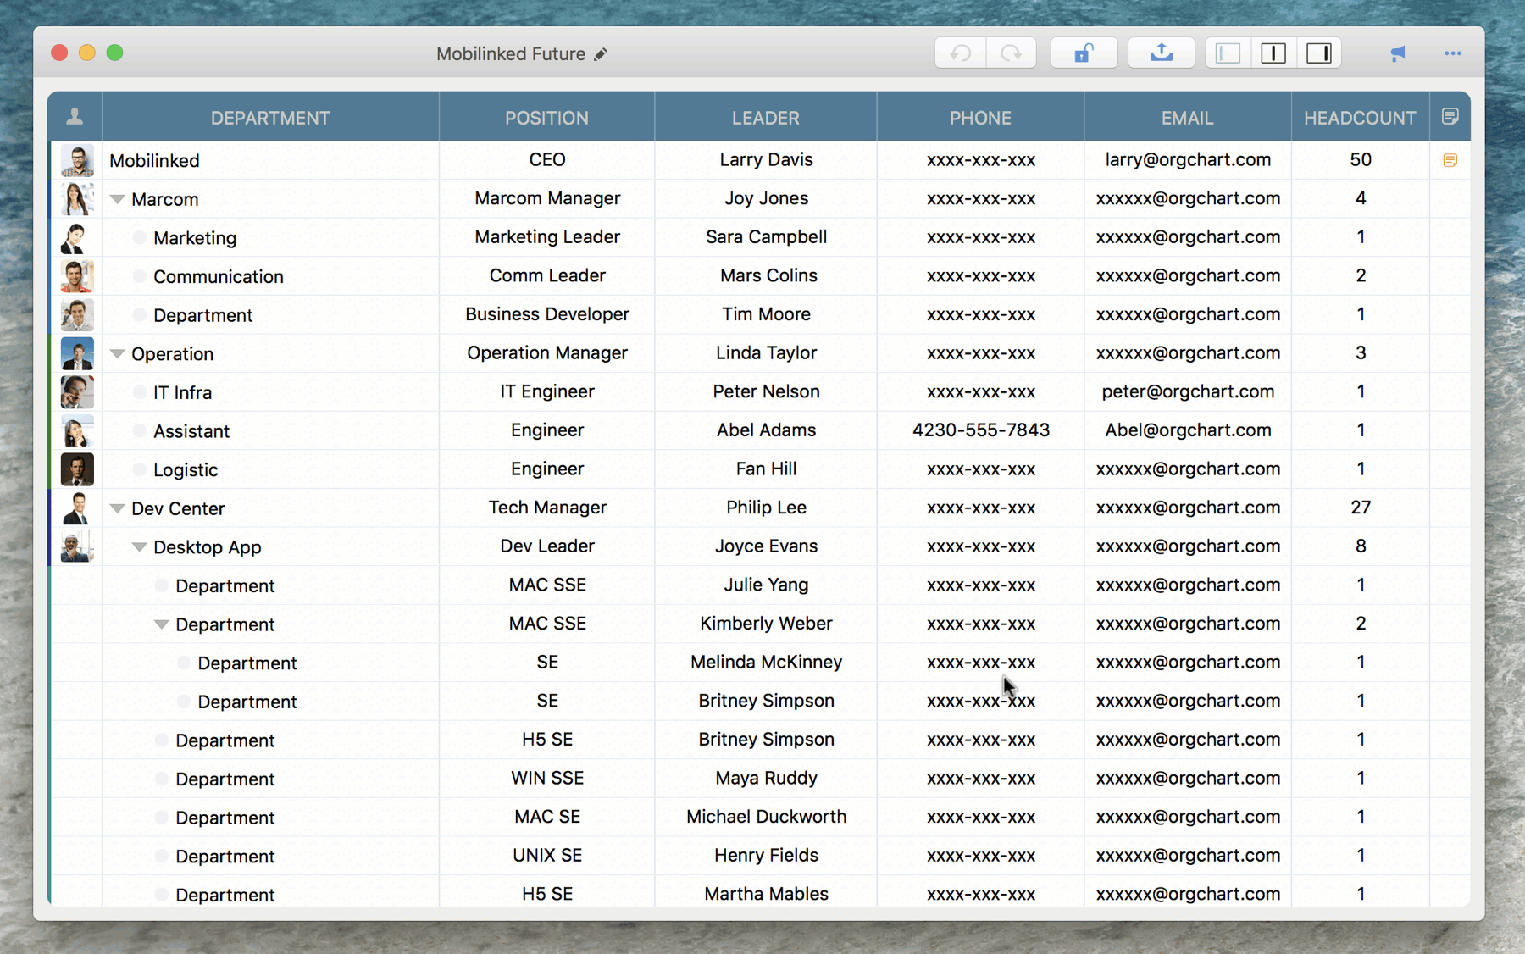Sort by the HEADCOUNT column header
This screenshot has height=954, width=1525.
tap(1359, 118)
